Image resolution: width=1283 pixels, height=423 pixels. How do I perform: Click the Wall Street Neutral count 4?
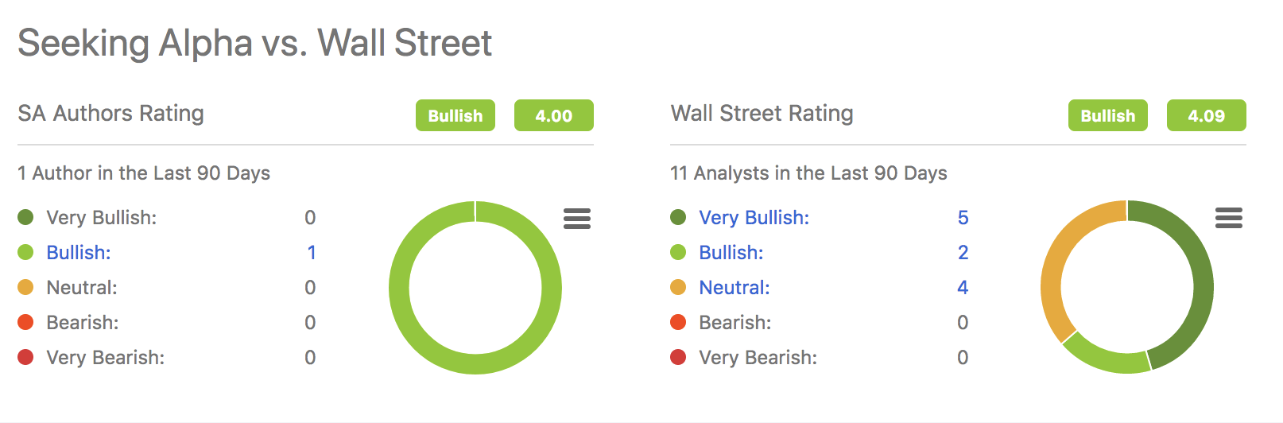click(963, 288)
